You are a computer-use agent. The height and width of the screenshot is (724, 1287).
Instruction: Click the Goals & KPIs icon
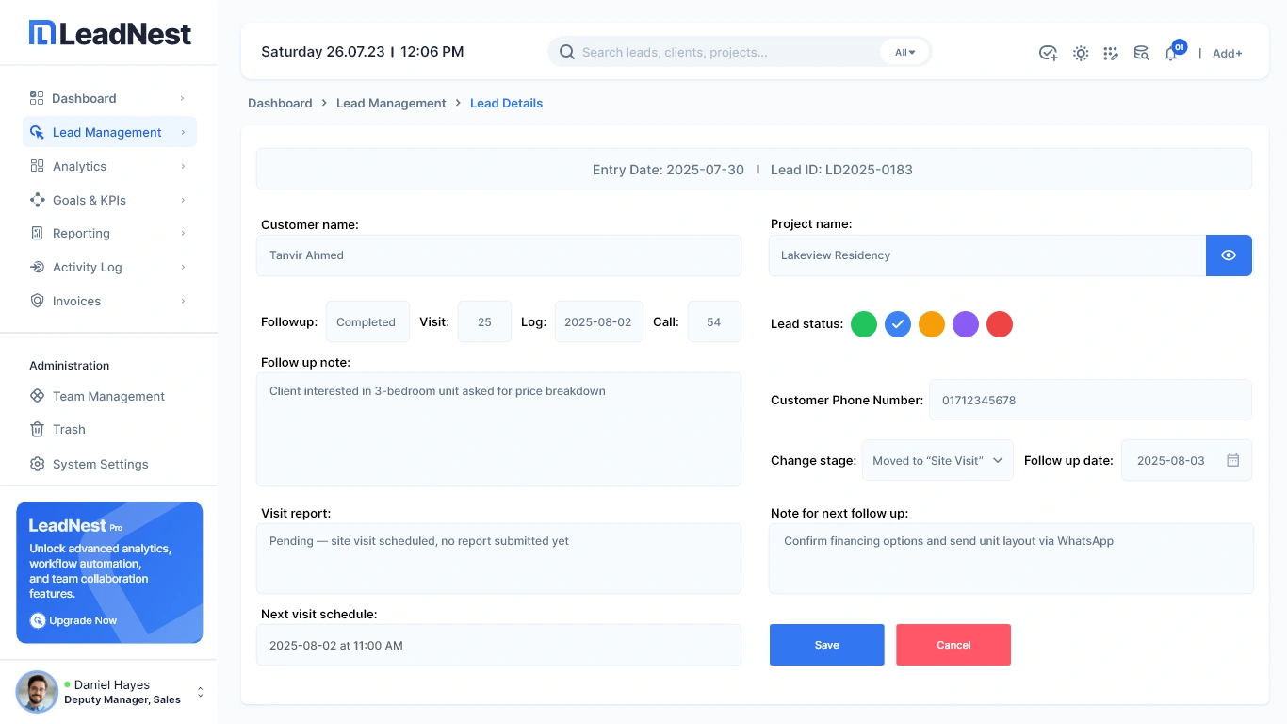(x=37, y=200)
